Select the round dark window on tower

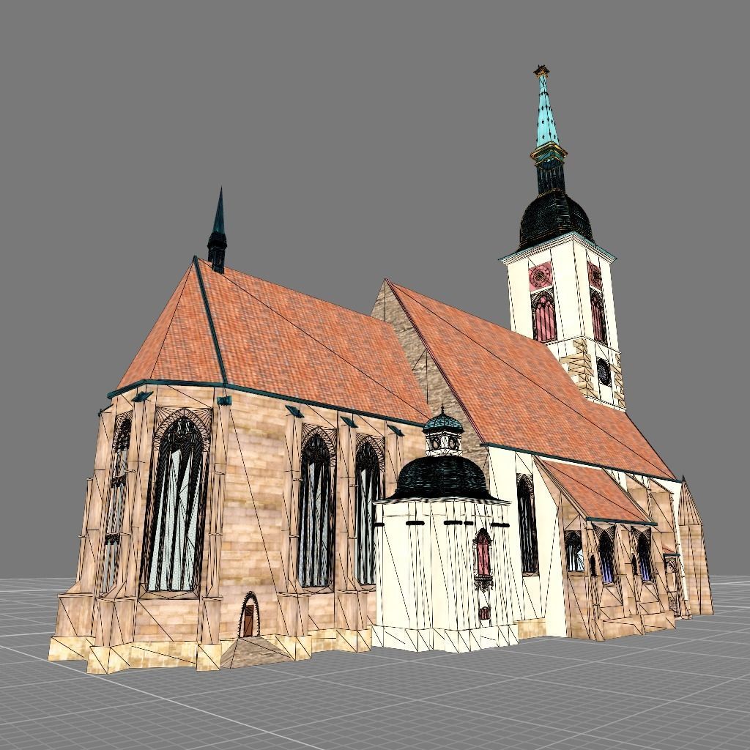click(x=604, y=372)
